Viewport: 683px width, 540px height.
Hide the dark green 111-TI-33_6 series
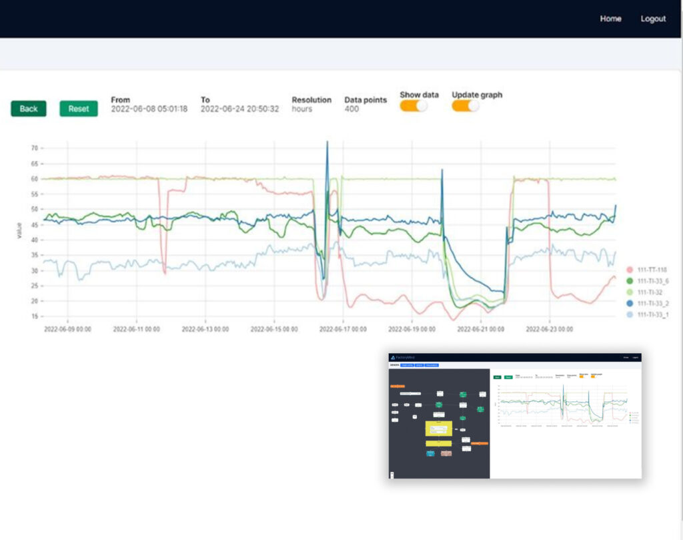[x=629, y=281]
